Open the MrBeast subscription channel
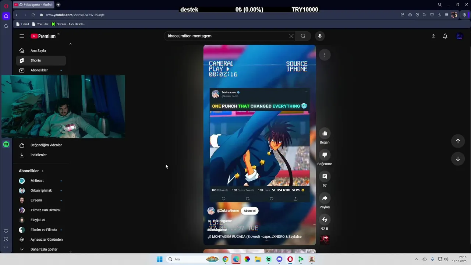Image resolution: width=471 pixels, height=265 pixels. (41, 181)
